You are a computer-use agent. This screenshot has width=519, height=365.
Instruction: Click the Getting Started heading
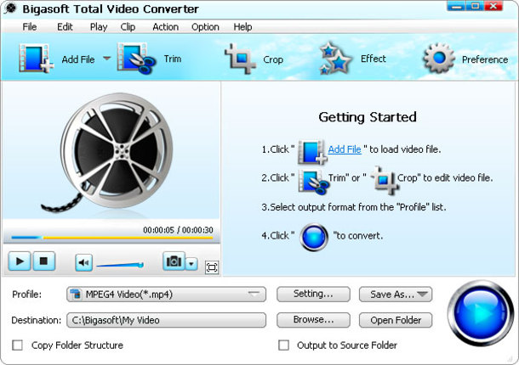(368, 117)
